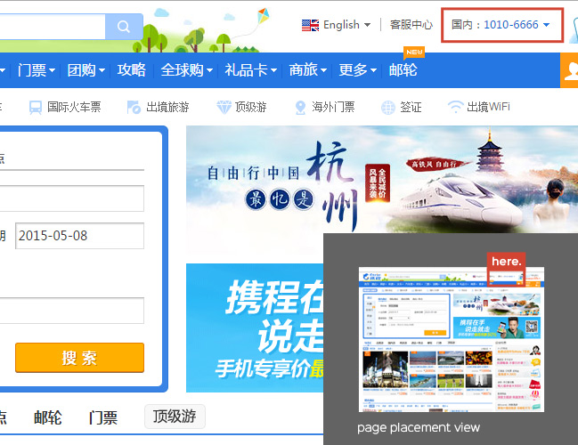Select the 顶级游 bottom tab
This screenshot has height=445, width=578.
[x=175, y=417]
